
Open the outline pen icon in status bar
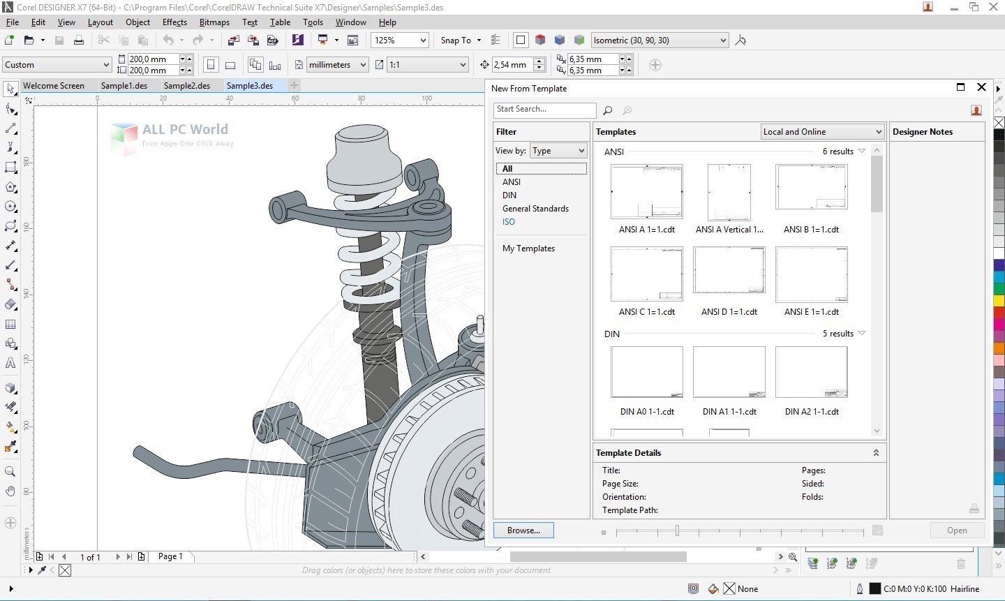pyautogui.click(x=860, y=589)
